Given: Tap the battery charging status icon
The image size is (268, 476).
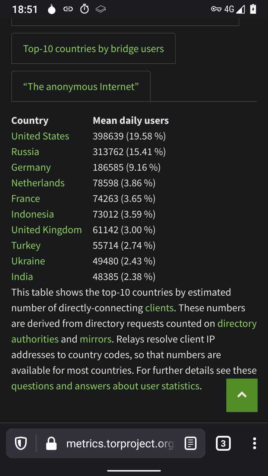Looking at the screenshot, I should (x=253, y=9).
